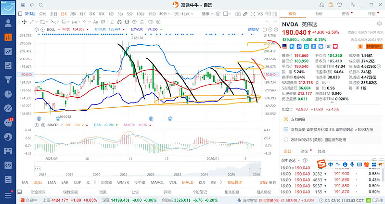Open MACD indicator settings gear

[x=37, y=125]
